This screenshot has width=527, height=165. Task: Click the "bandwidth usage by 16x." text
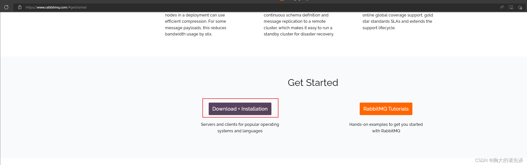tap(189, 34)
